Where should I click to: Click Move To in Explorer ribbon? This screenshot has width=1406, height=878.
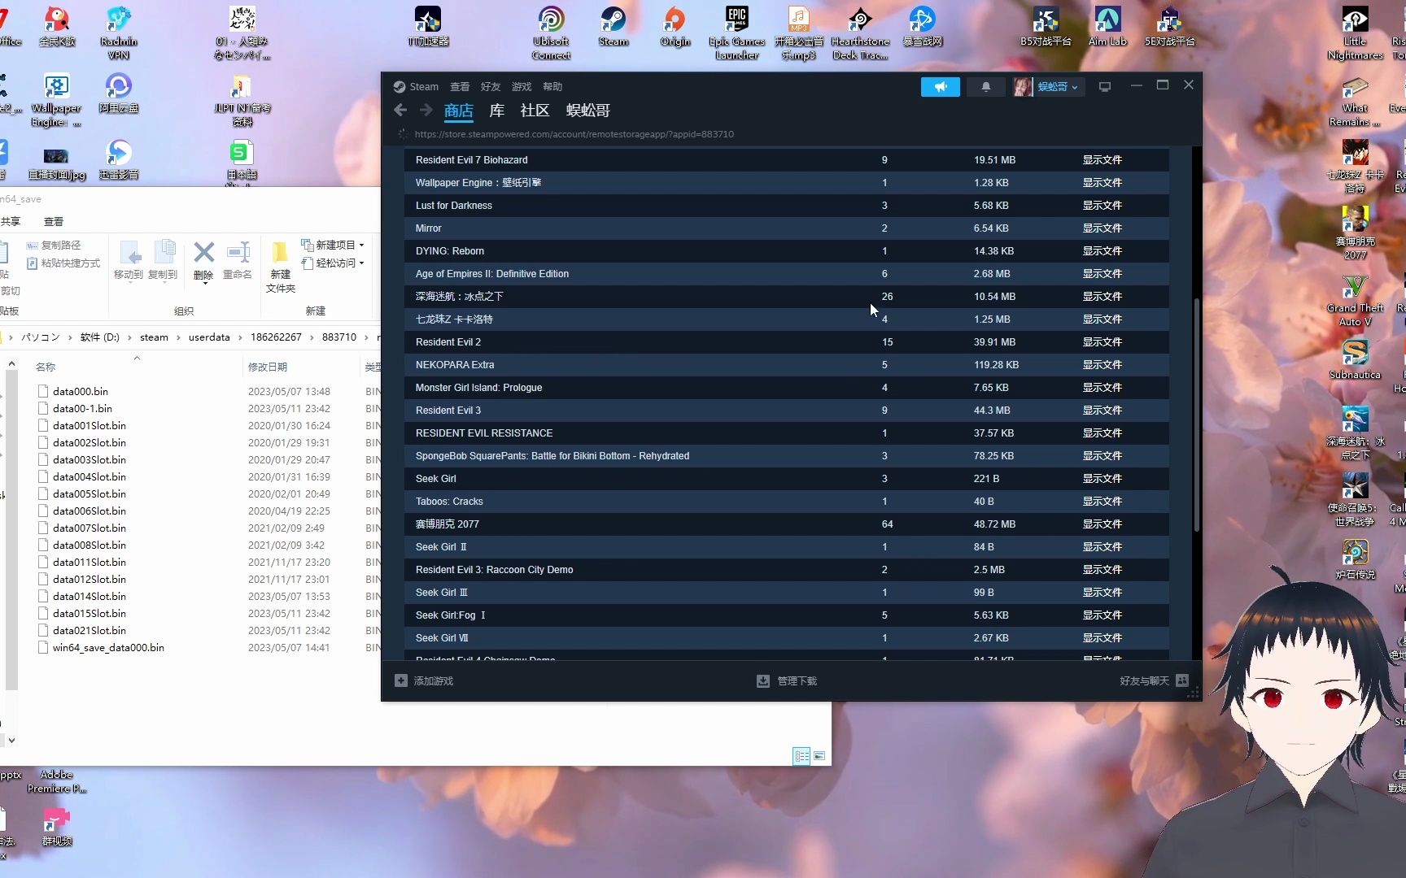(x=129, y=261)
